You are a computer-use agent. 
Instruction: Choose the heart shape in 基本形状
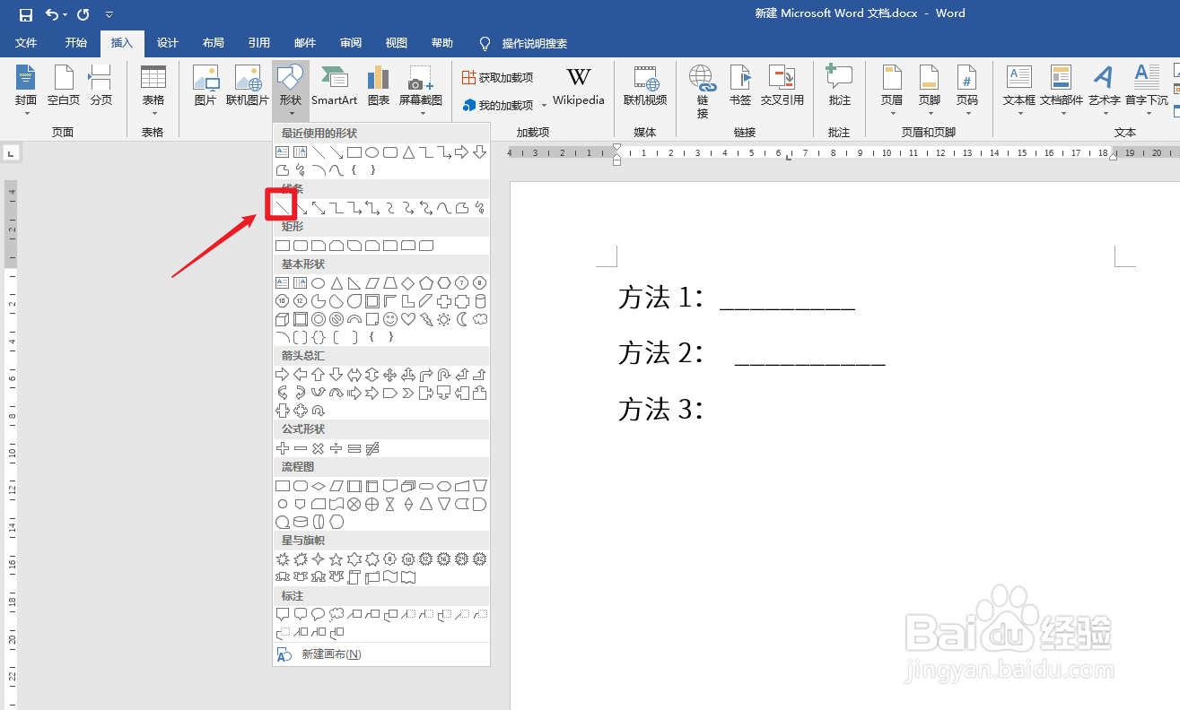(408, 319)
